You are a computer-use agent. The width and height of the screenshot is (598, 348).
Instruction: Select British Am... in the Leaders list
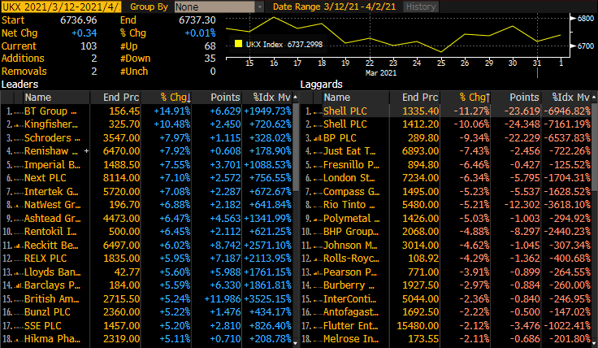pyautogui.click(x=146, y=298)
